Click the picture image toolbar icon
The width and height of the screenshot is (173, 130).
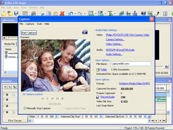pos(150,14)
